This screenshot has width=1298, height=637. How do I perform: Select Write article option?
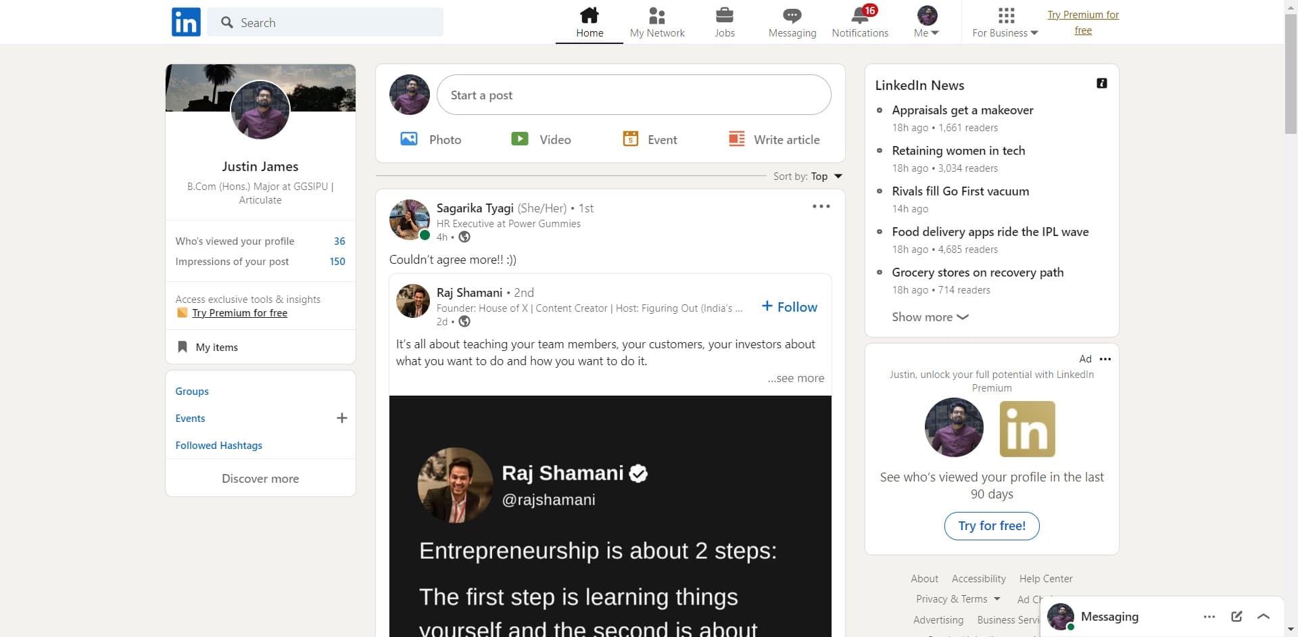[x=773, y=139]
